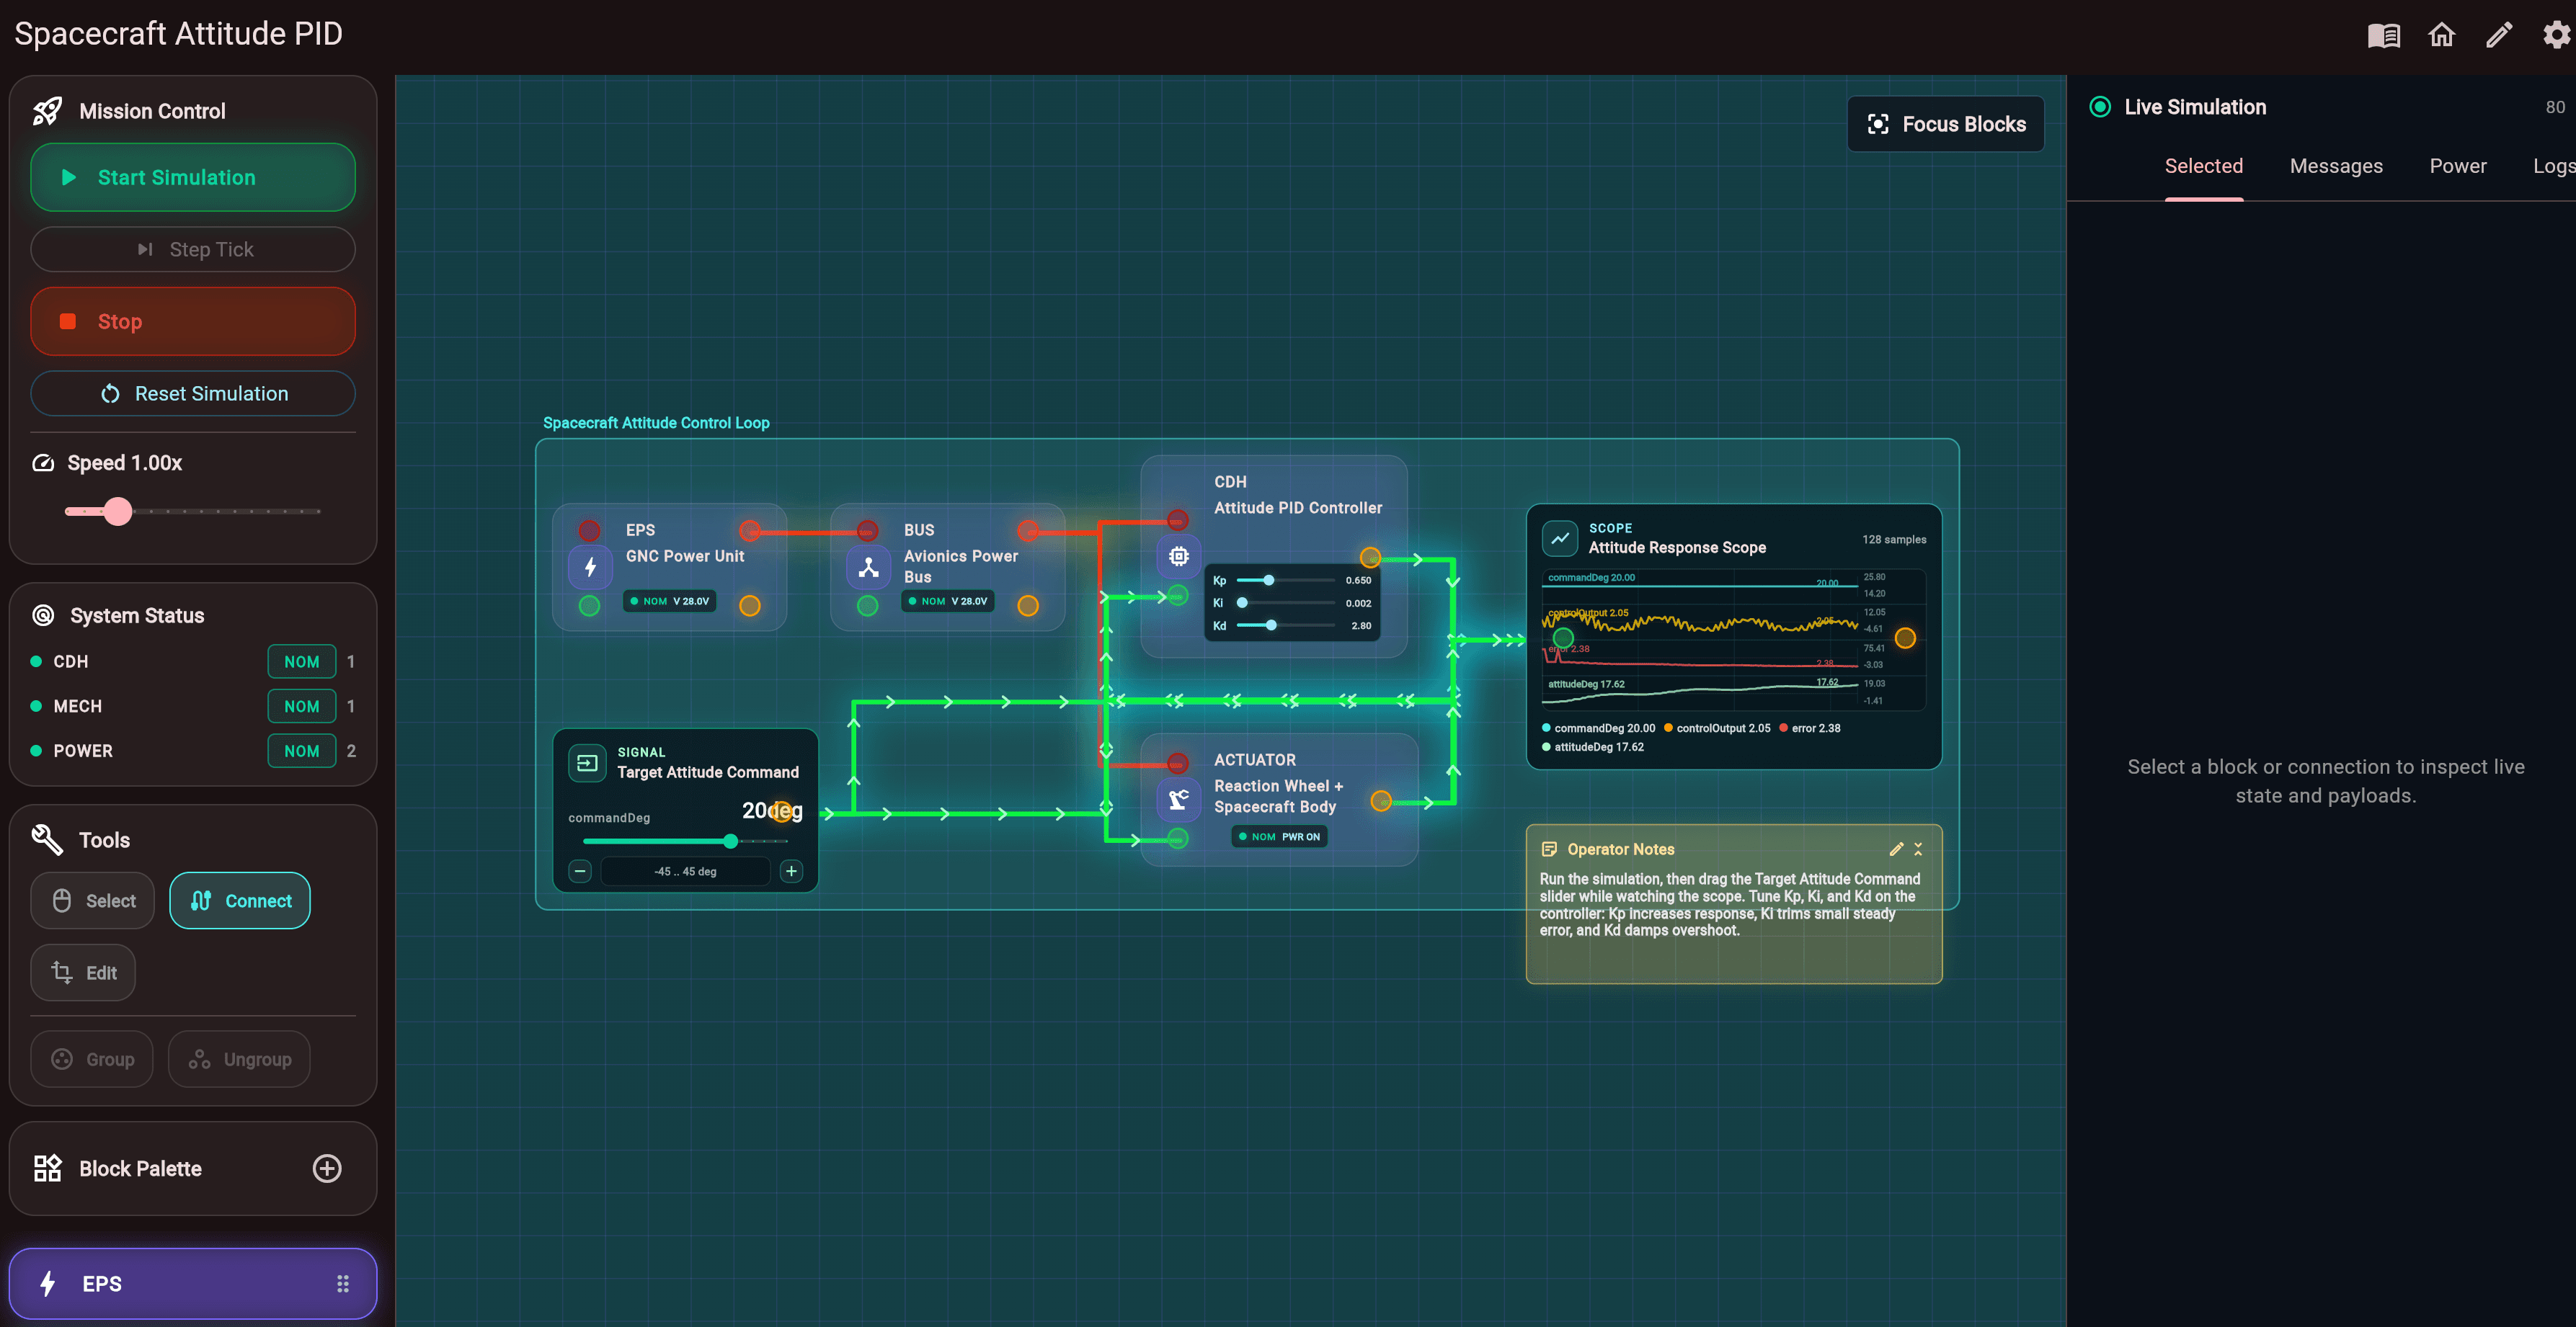
Task: Edit Operator Notes with pencil icon
Action: [1896, 849]
